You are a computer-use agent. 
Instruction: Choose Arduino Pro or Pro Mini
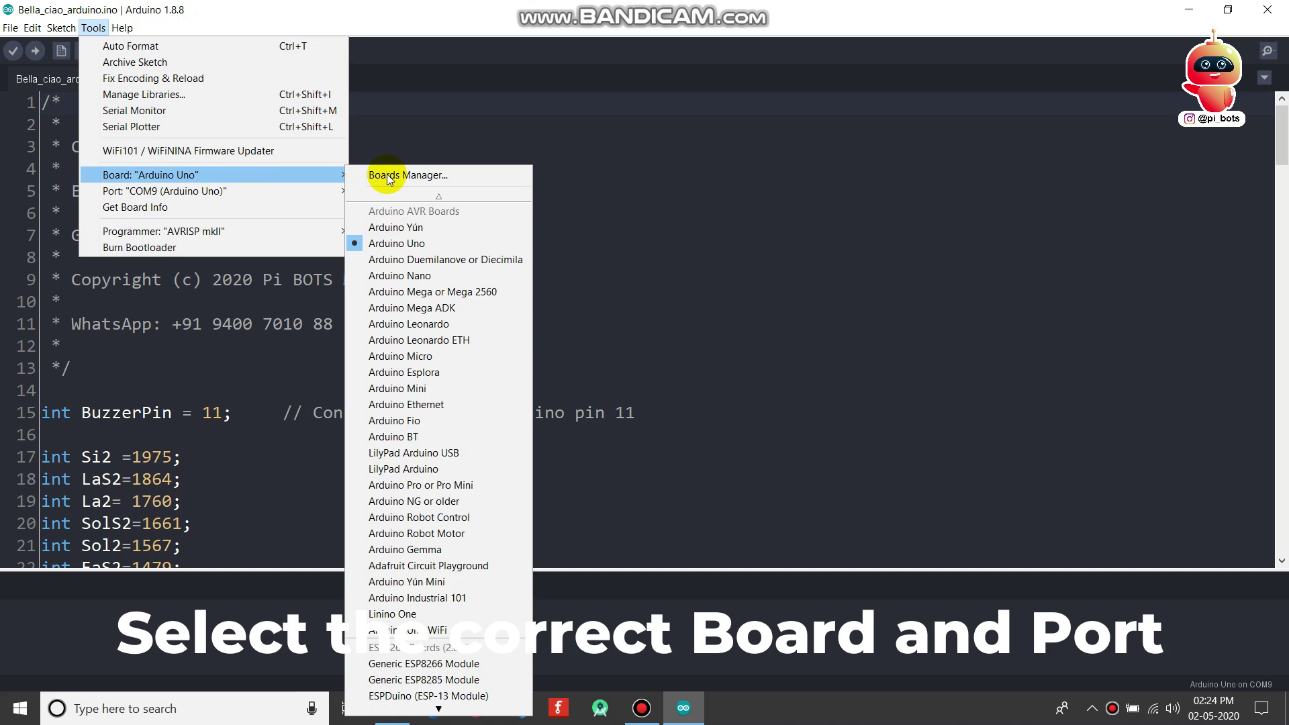[438, 485]
